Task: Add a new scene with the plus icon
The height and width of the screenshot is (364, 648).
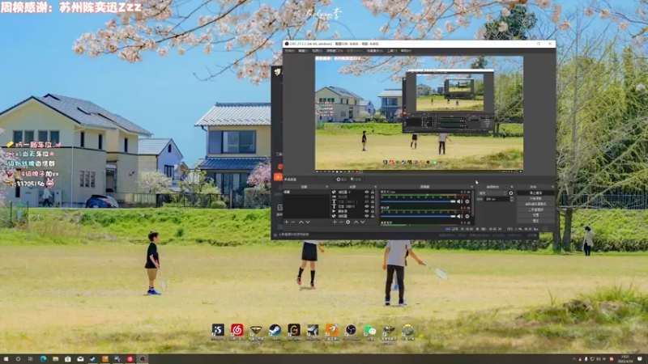Action: point(287,222)
